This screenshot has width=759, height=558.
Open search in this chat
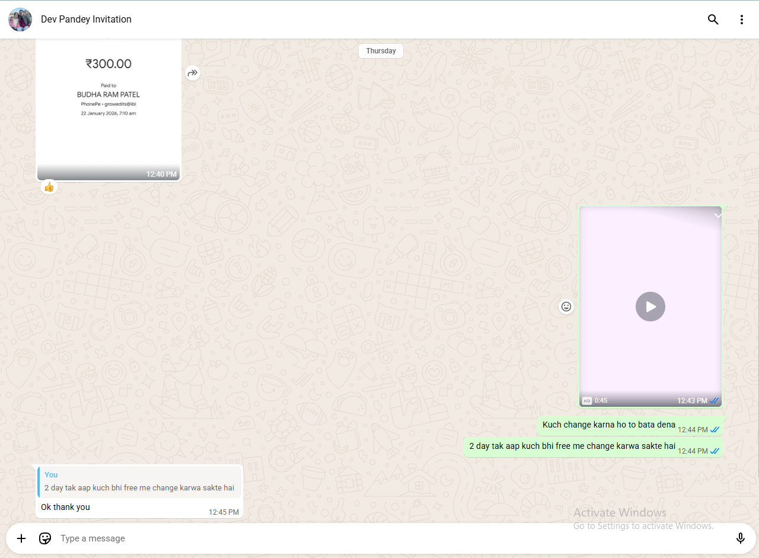pos(713,20)
